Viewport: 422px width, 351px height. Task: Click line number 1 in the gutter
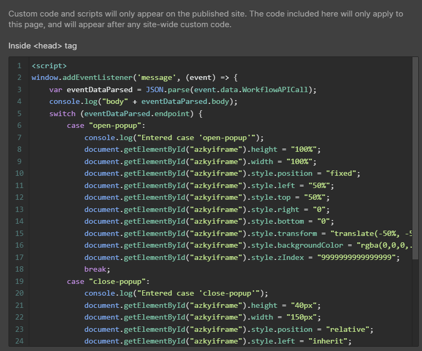coord(19,66)
